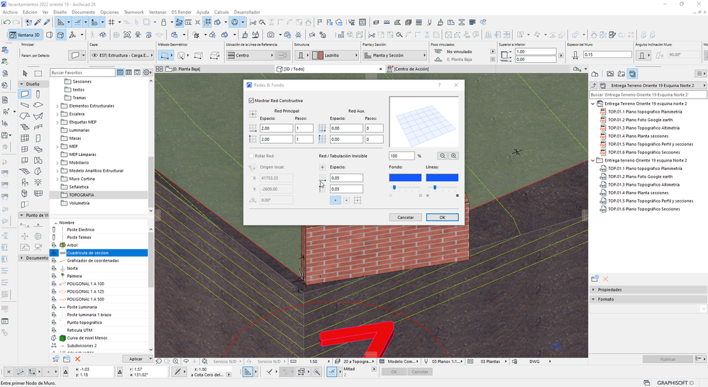Select the Arrow tool in the toolbox

(25, 73)
